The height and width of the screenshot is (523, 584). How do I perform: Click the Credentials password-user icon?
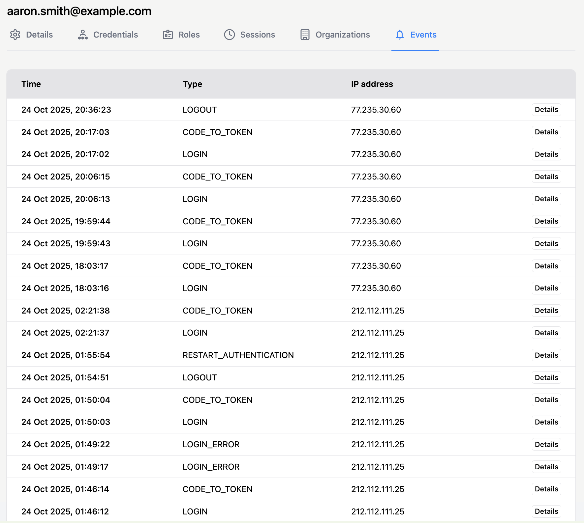coord(82,35)
